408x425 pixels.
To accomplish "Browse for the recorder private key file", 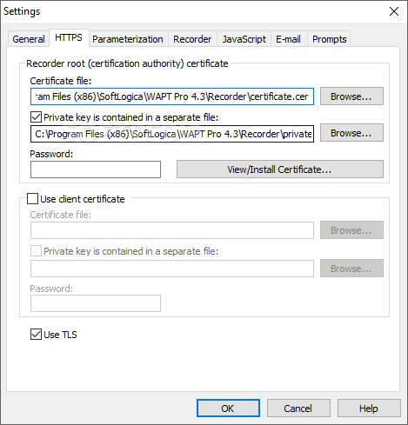I will coord(351,133).
